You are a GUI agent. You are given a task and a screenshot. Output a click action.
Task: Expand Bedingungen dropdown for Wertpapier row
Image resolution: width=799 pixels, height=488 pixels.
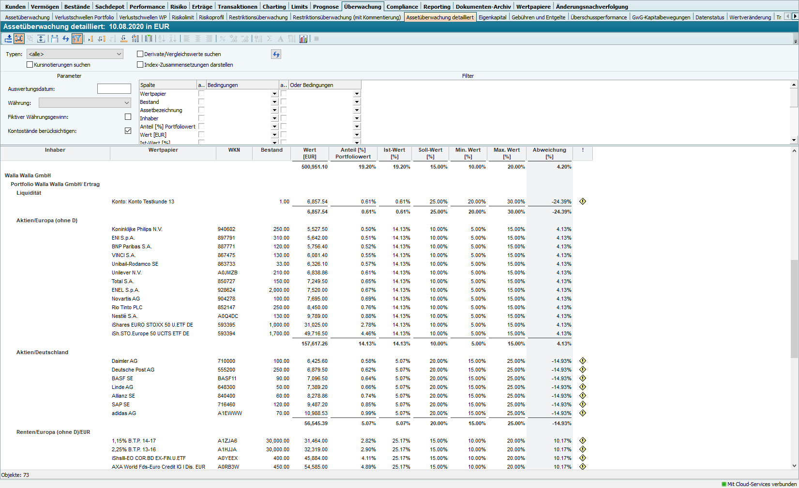pyautogui.click(x=274, y=94)
